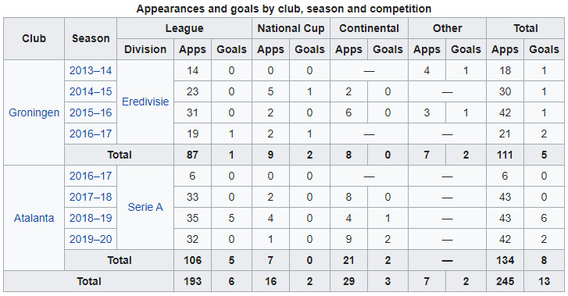The image size is (568, 296).
Task: Select the Season column header
Action: 91,39
